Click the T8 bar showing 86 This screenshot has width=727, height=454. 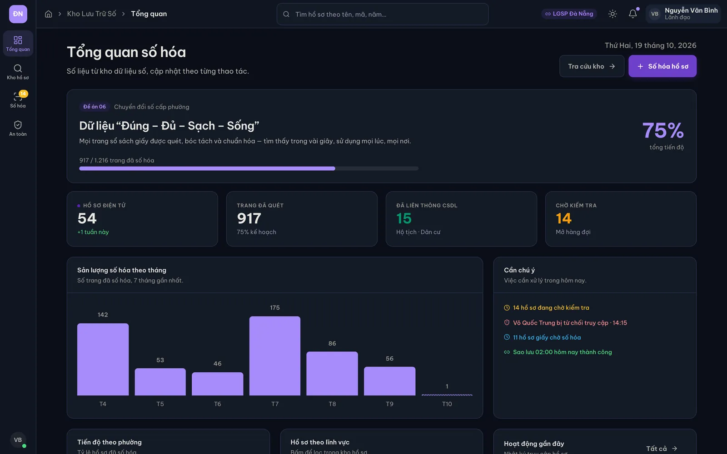[332, 373]
